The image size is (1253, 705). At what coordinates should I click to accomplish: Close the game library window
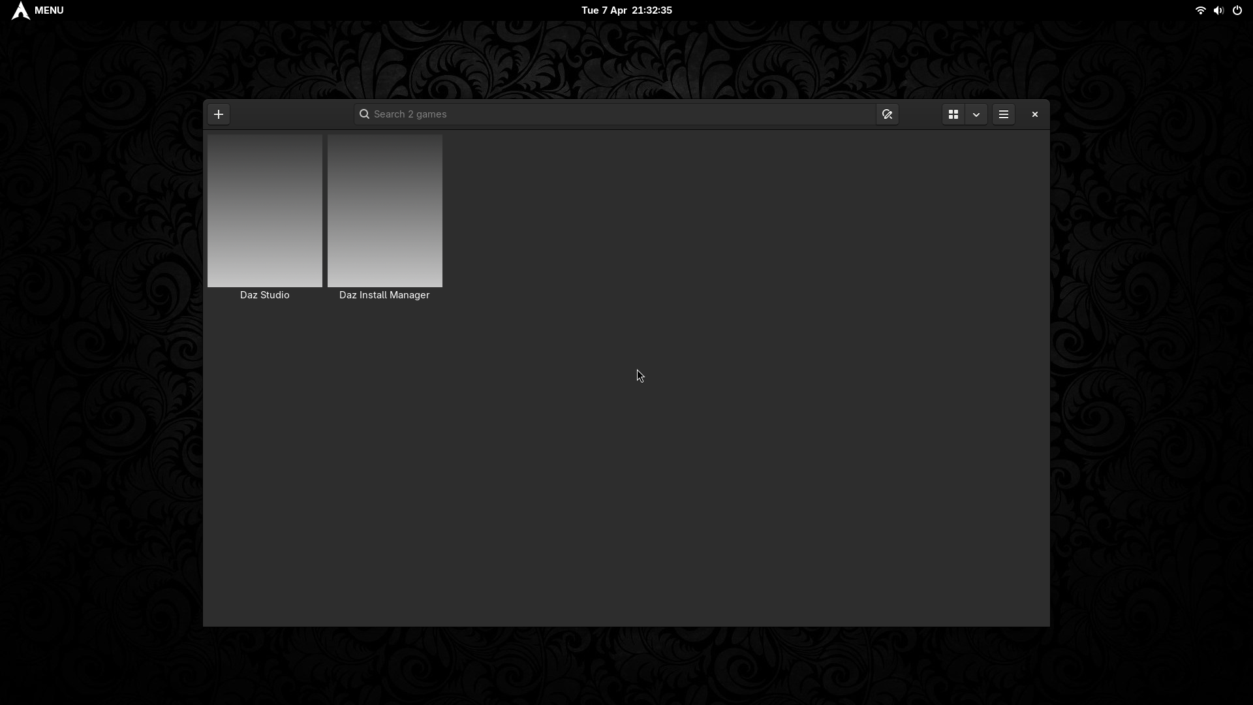click(x=1034, y=114)
